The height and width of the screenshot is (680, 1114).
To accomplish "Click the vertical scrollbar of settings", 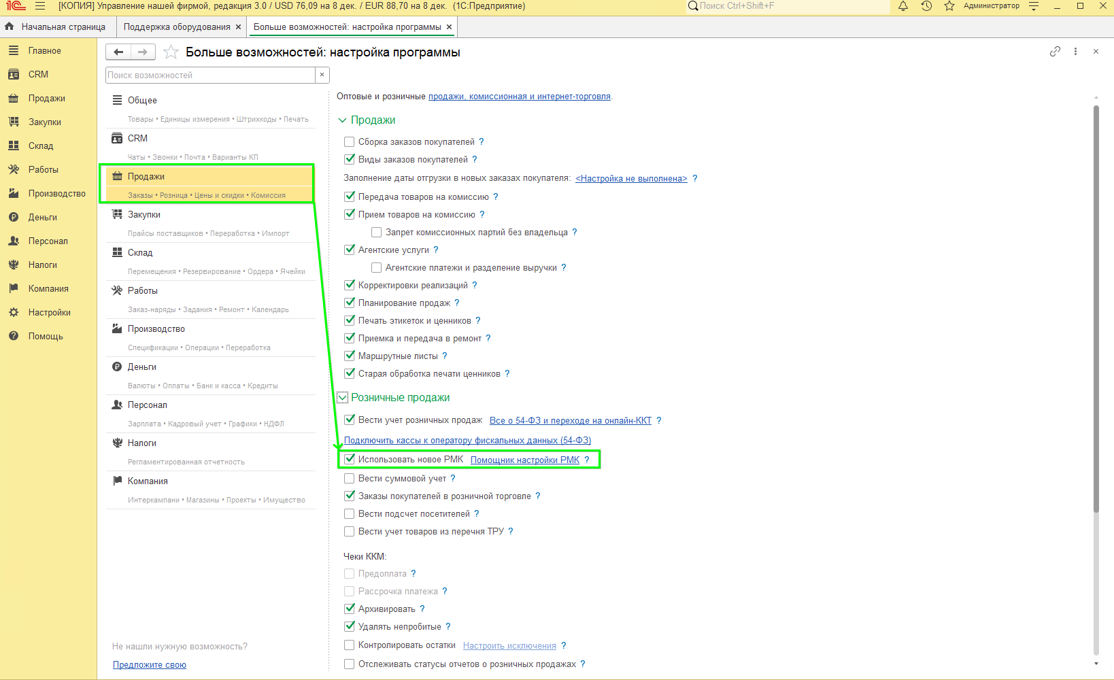I will [x=1096, y=306].
